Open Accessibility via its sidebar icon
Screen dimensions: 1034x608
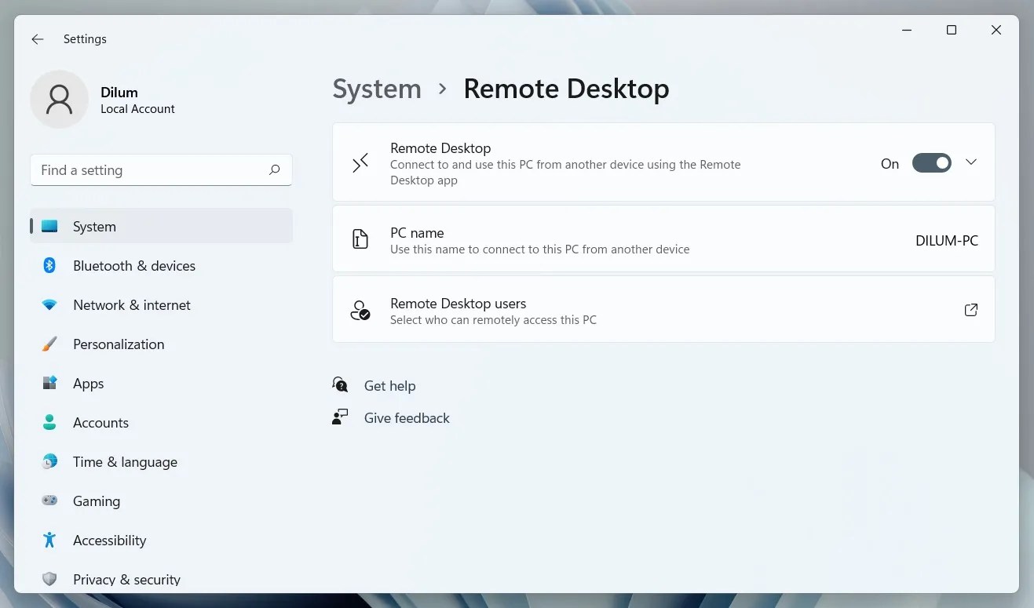pyautogui.click(x=49, y=540)
